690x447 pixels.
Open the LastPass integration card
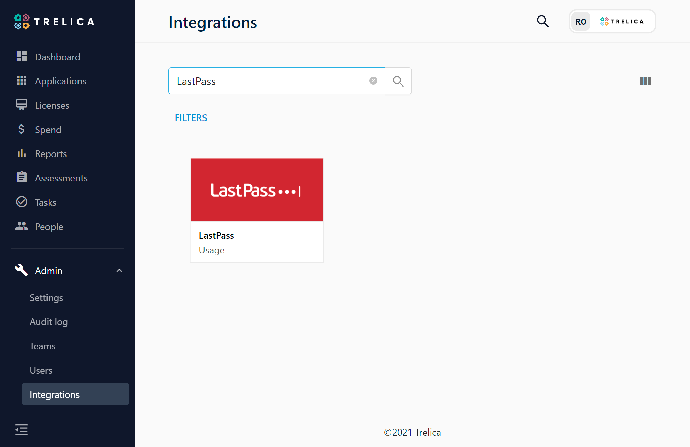(x=257, y=209)
